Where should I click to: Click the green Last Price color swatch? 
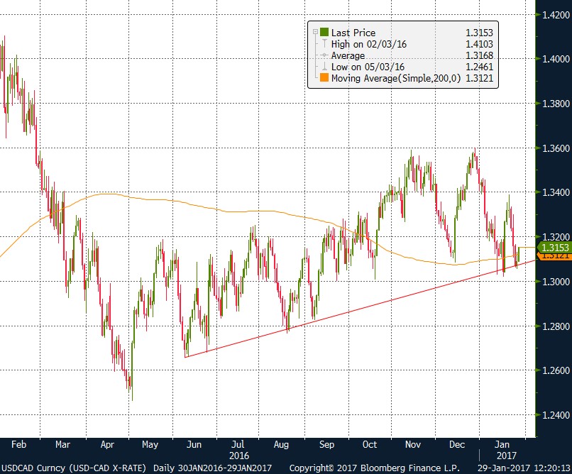[324, 33]
